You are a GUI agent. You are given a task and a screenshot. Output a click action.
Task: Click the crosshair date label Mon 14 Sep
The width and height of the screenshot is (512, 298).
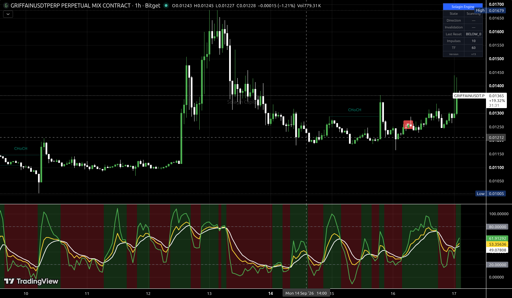pyautogui.click(x=306, y=293)
